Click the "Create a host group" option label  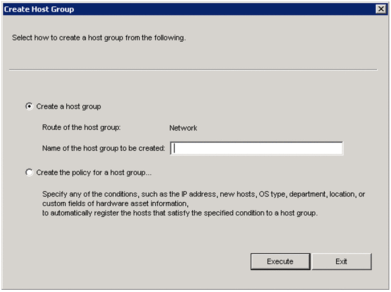[68, 106]
